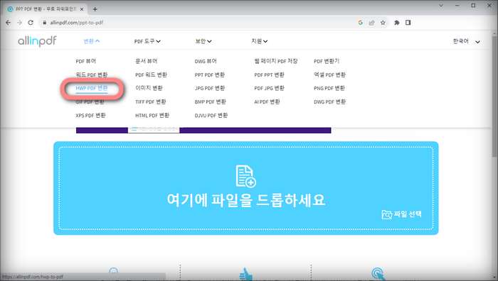Click the padlock site info icon

tap(44, 23)
